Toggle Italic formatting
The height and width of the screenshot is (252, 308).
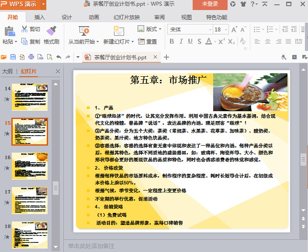coord(181,41)
